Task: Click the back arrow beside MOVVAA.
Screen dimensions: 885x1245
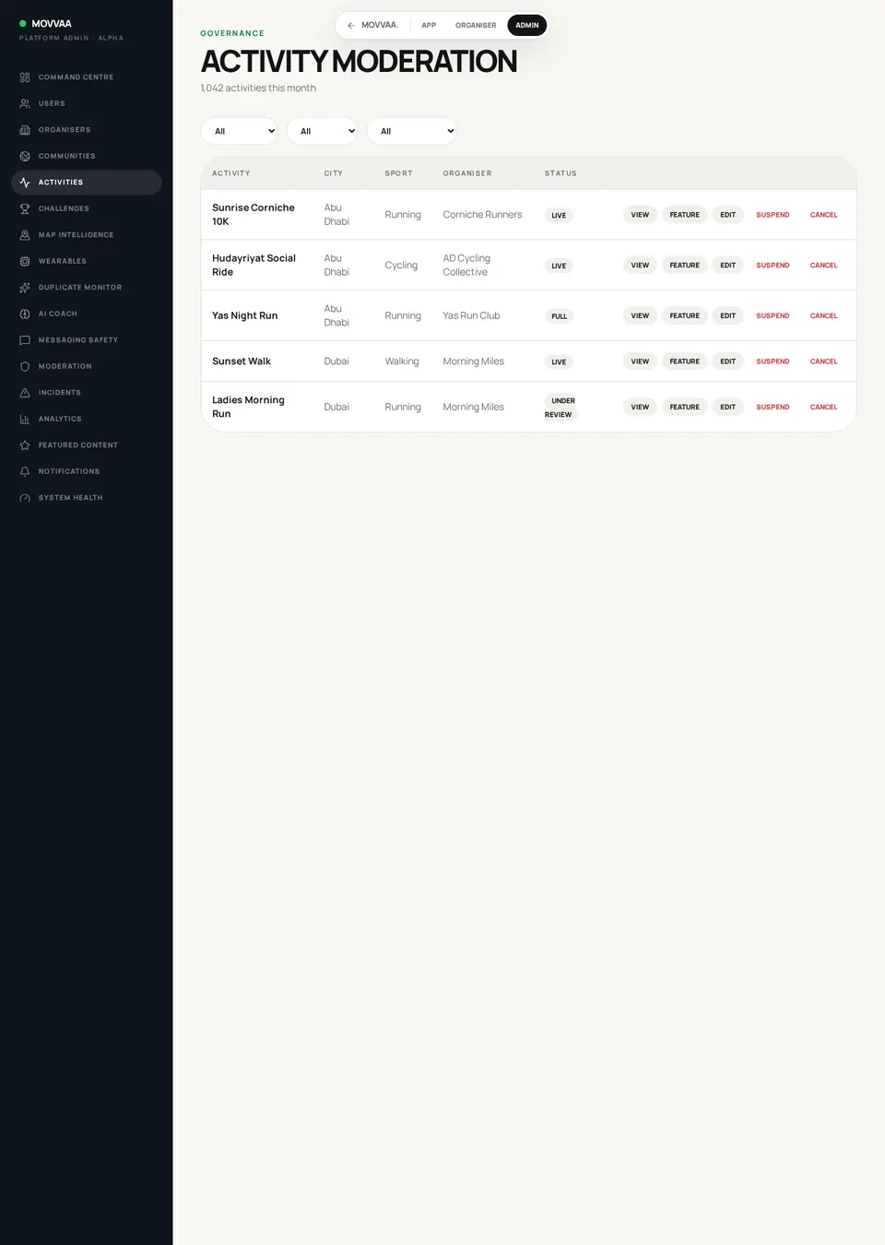Action: pyautogui.click(x=351, y=25)
